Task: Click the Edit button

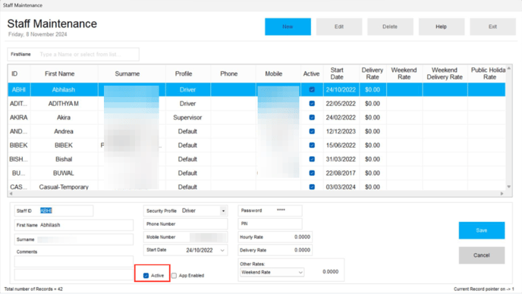Action: (339, 27)
